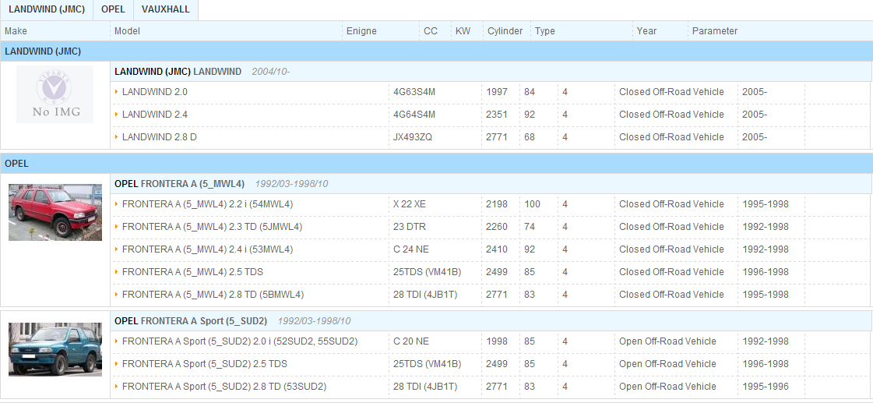Select FRONTERA A (5_MWL4) 2.3 TD (5JMWL4)
Image resolution: width=873 pixels, height=403 pixels.
(x=212, y=227)
